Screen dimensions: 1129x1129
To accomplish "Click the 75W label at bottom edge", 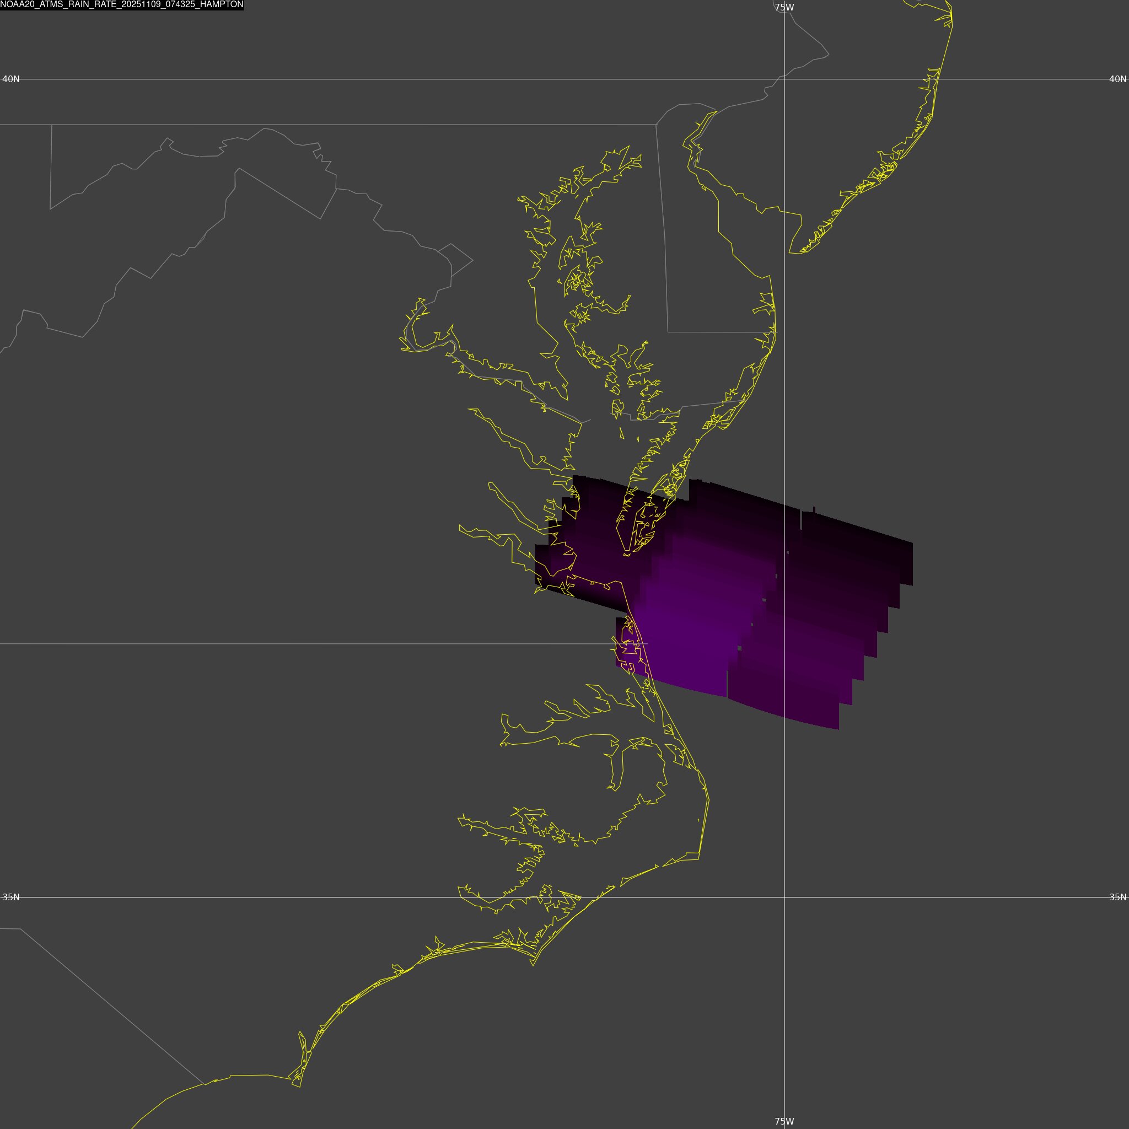I will (x=784, y=1121).
